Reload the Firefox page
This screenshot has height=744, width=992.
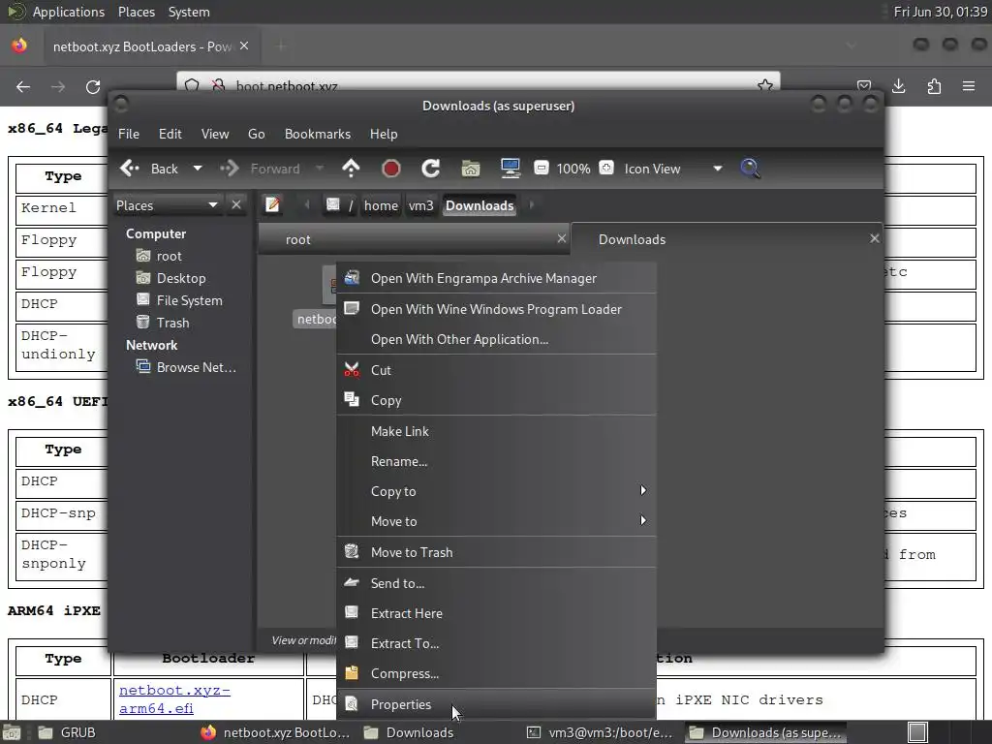tap(93, 86)
